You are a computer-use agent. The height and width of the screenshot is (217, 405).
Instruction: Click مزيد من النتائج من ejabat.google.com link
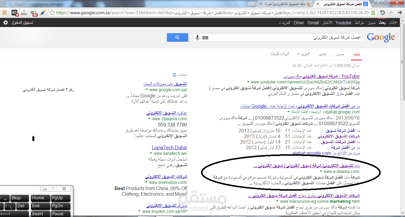click(x=326, y=153)
